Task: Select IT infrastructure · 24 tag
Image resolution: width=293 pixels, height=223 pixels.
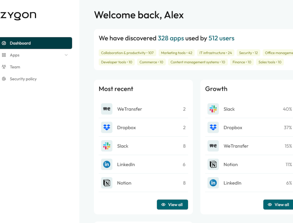Action: (216, 53)
